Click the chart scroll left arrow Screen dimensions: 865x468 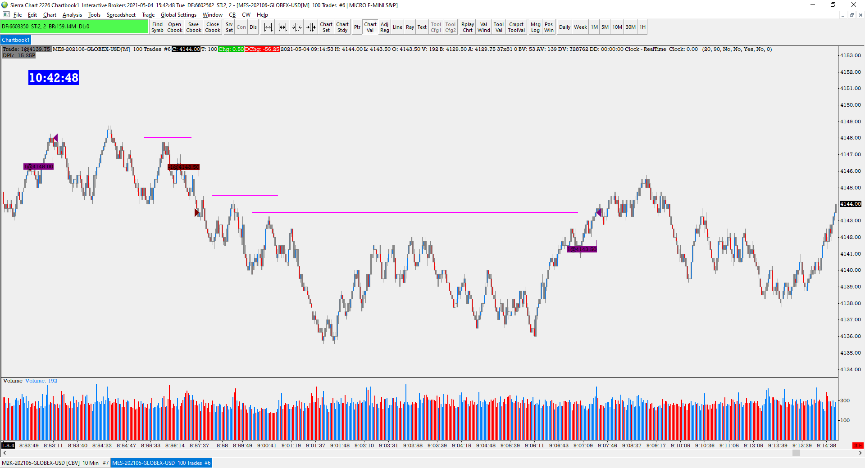[5, 453]
